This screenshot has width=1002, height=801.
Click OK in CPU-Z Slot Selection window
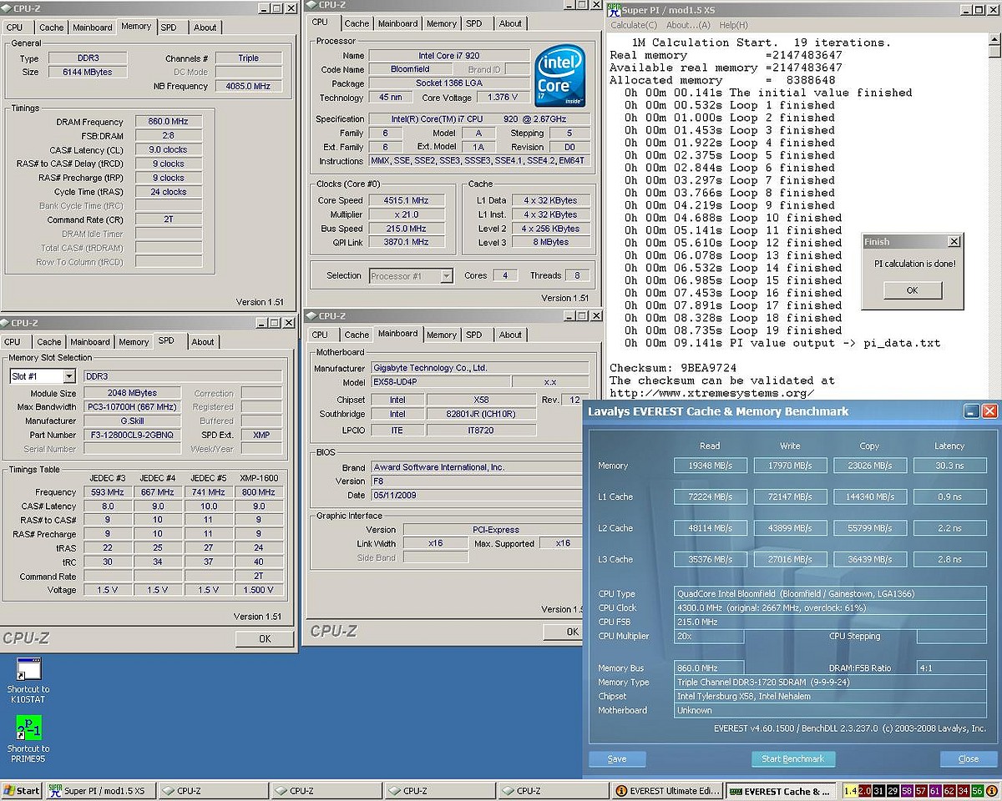[x=265, y=639]
